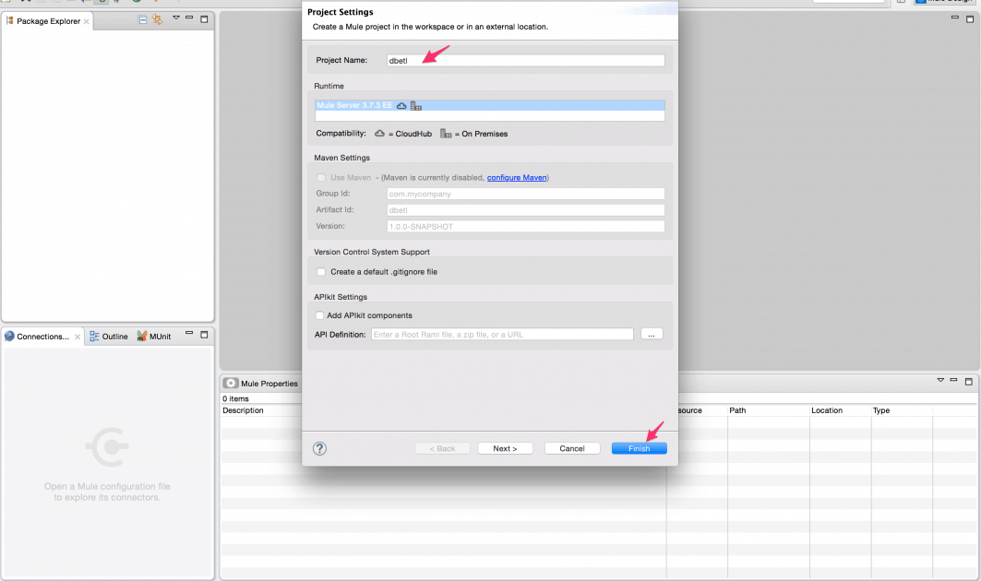Click the Project Name input field

[x=526, y=60]
